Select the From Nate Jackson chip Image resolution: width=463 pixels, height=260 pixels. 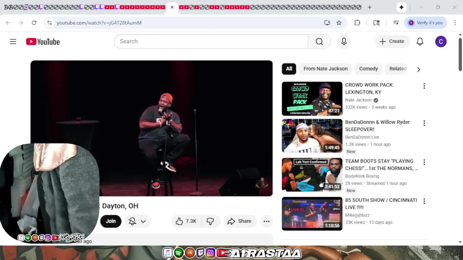[326, 69]
